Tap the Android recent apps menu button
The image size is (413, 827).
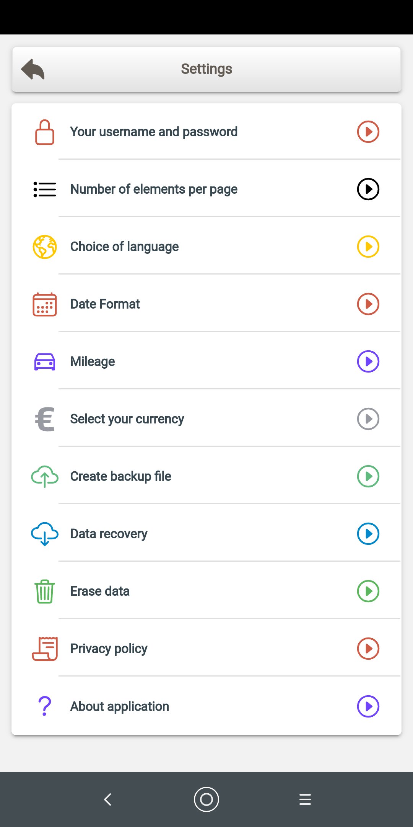point(305,799)
